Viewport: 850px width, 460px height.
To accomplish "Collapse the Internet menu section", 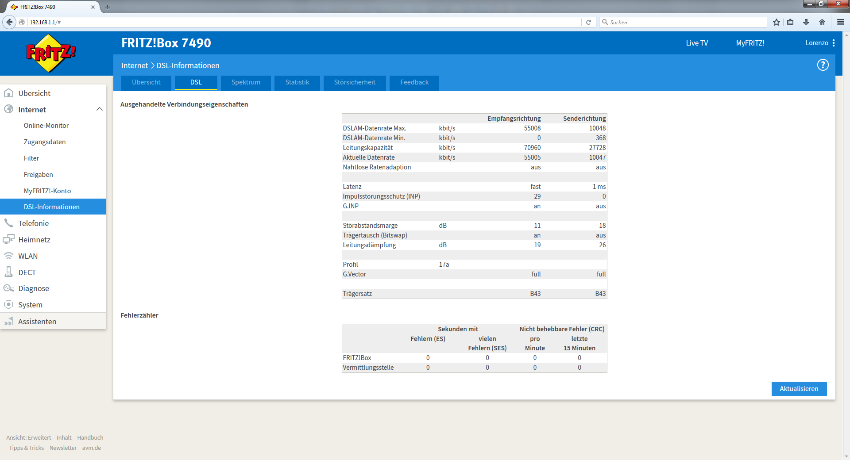I will (x=100, y=109).
